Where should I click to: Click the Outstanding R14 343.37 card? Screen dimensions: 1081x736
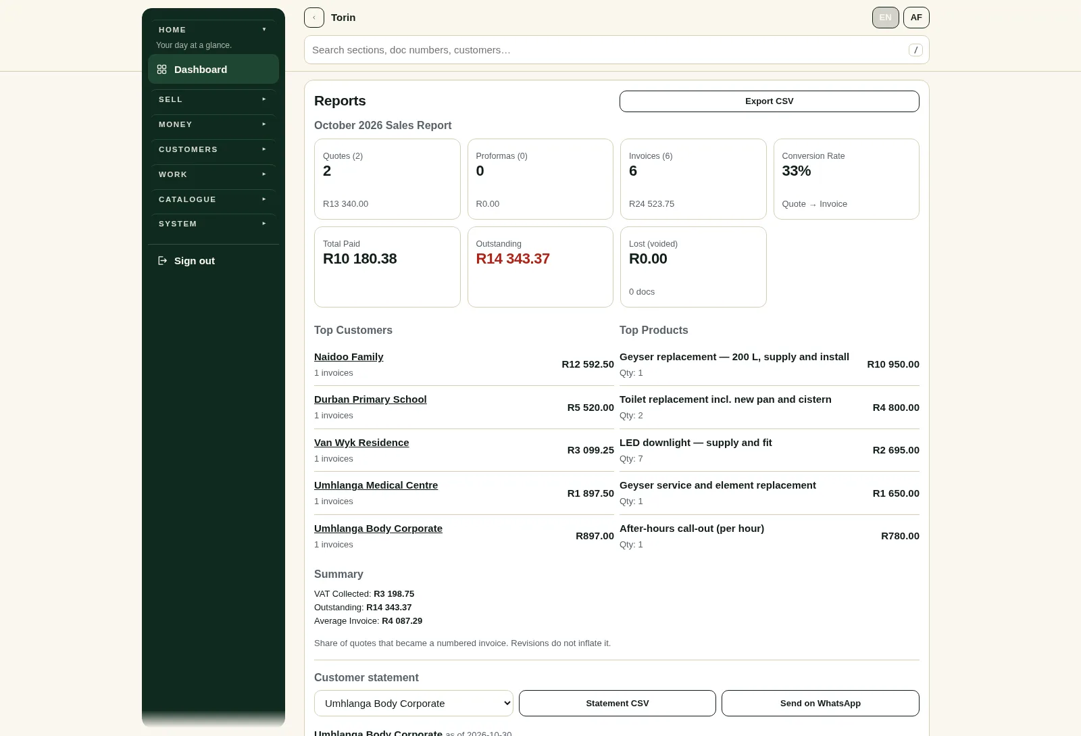pos(540,267)
